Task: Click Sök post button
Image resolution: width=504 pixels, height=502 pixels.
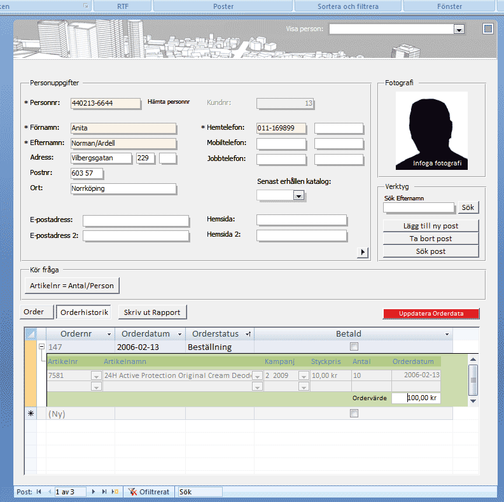Action: [x=431, y=251]
